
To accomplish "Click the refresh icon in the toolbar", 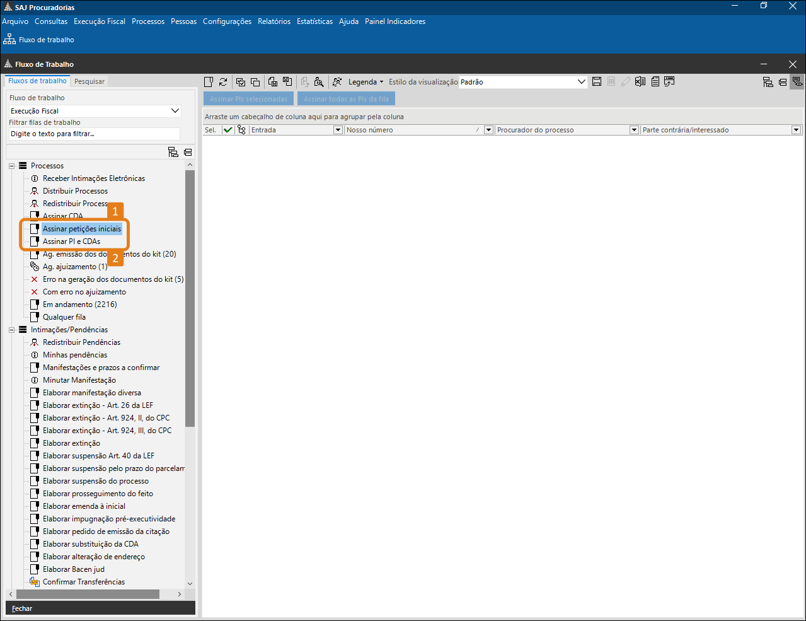I will tap(223, 82).
